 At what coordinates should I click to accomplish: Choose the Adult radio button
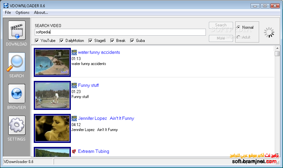pyautogui.click(x=238, y=37)
